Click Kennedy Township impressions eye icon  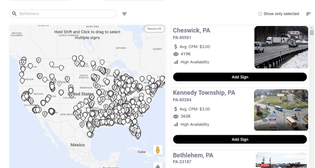pos(176,116)
